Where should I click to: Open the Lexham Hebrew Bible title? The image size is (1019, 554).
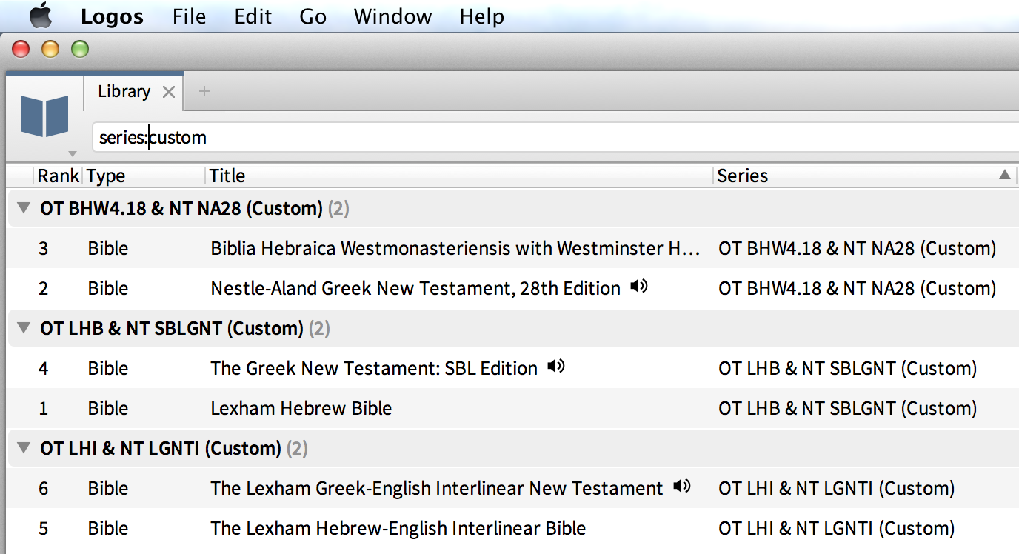[301, 409]
